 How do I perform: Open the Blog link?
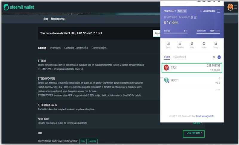click(x=46, y=19)
